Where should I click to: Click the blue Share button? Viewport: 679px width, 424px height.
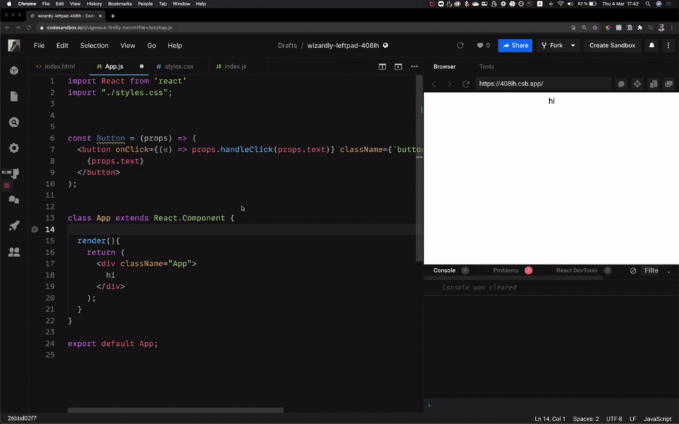(x=515, y=45)
